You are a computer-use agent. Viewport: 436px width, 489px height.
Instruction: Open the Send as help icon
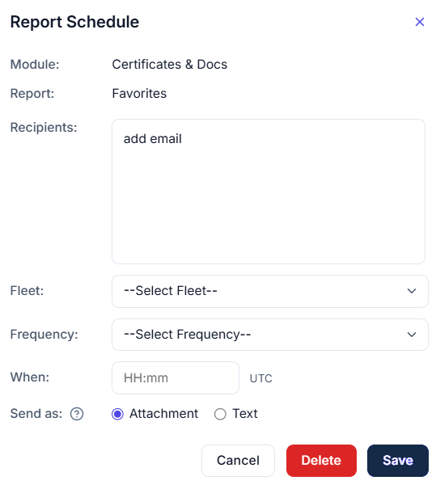[77, 414]
